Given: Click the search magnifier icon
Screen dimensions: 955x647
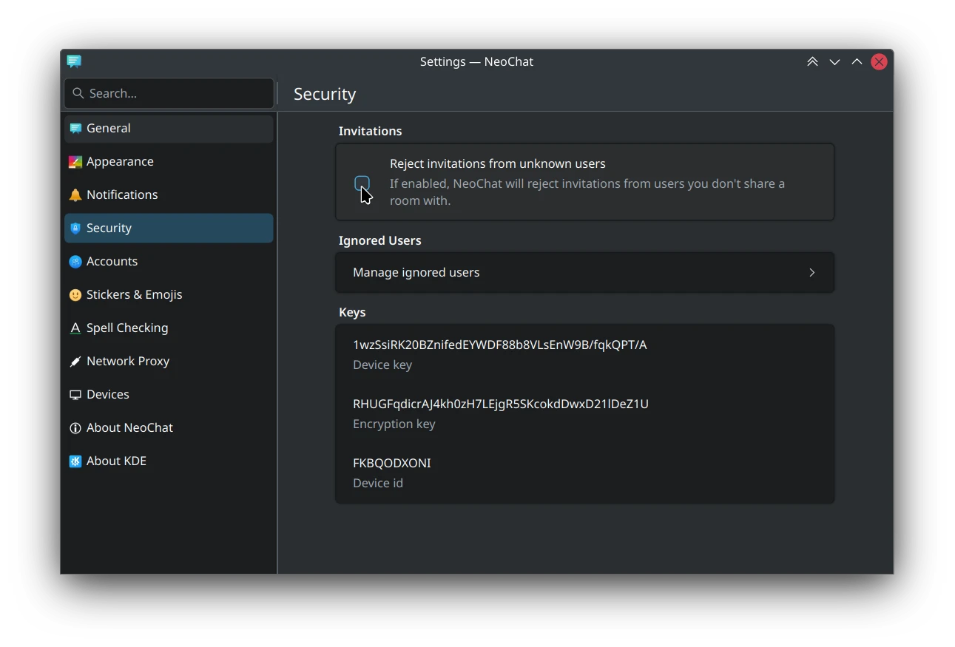Looking at the screenshot, I should click(x=78, y=93).
